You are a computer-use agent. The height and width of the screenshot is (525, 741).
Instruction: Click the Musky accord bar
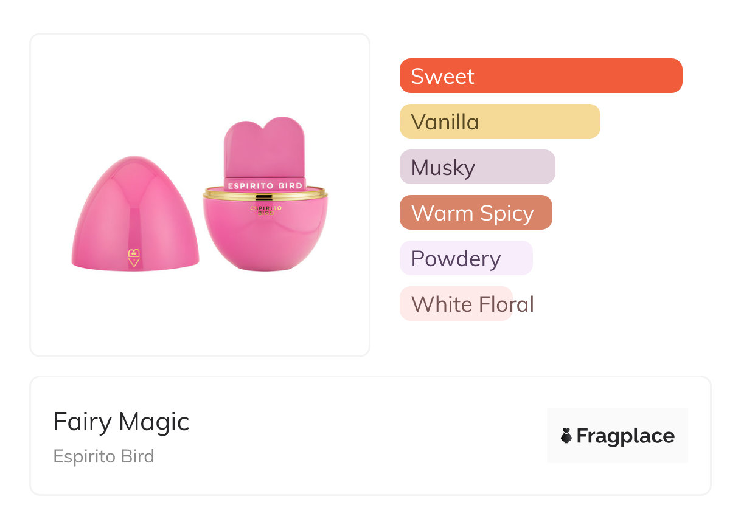(x=477, y=167)
